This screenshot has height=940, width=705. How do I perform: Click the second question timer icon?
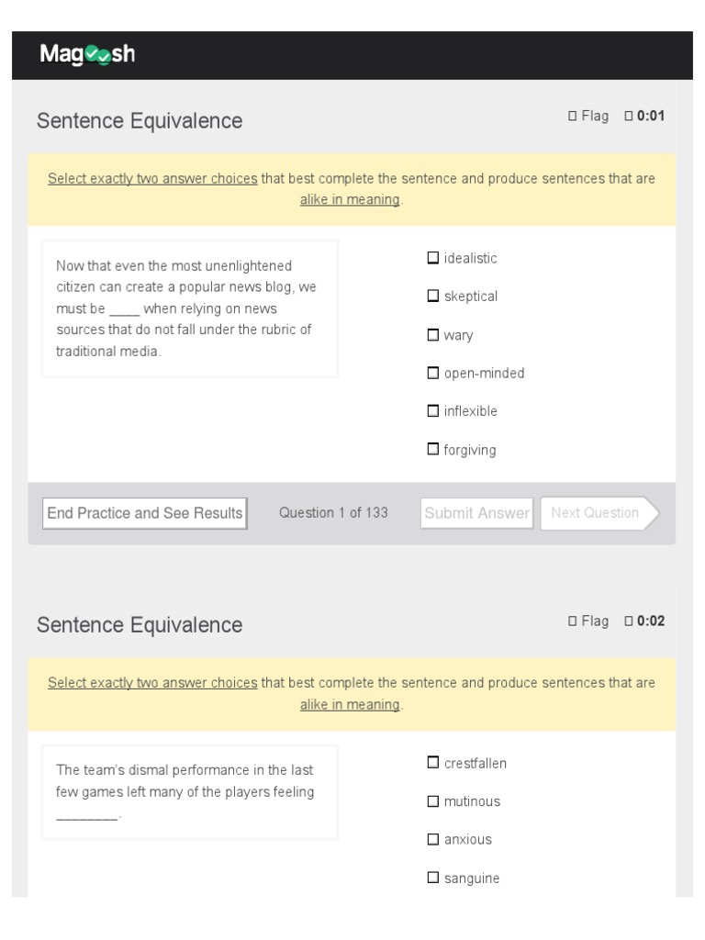click(x=629, y=621)
